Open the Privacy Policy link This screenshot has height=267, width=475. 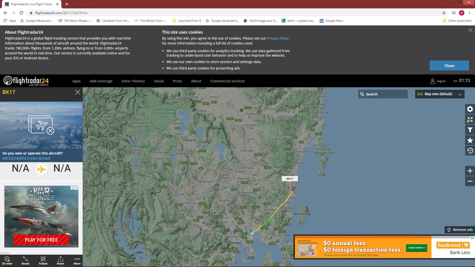[277, 38]
